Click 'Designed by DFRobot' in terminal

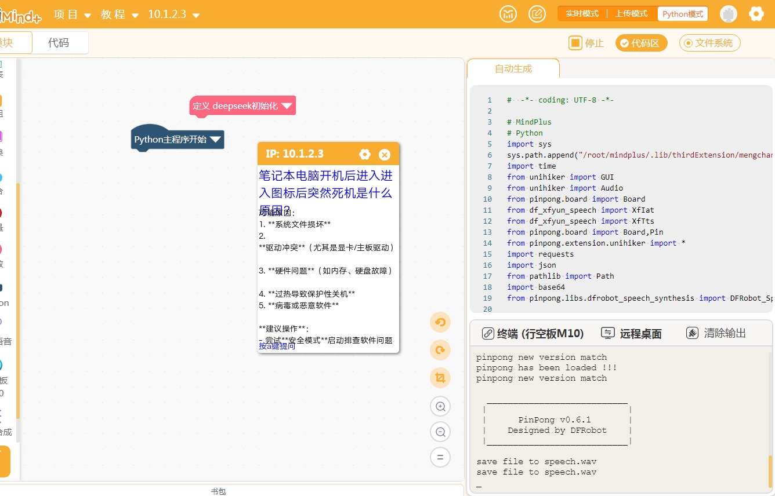[x=557, y=430]
